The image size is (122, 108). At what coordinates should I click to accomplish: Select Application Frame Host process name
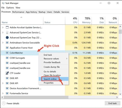[21, 48]
